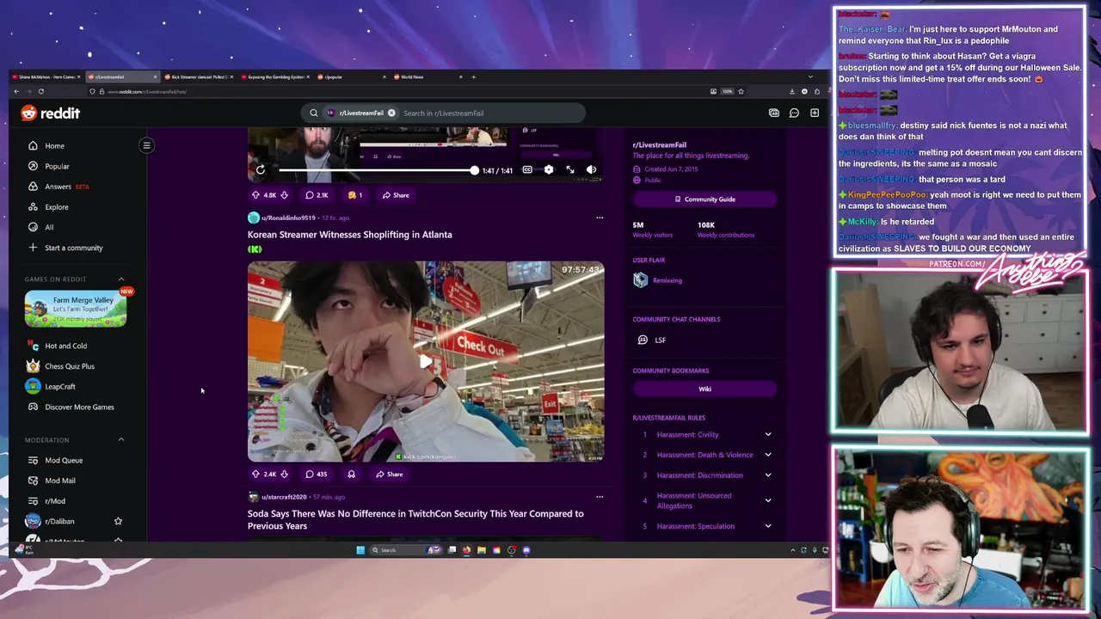
Task: Downvote the post with 4.8K votes
Action: (x=284, y=195)
